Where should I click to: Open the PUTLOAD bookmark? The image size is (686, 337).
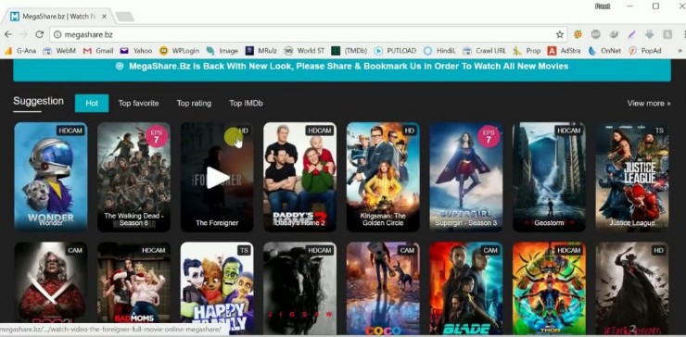395,51
